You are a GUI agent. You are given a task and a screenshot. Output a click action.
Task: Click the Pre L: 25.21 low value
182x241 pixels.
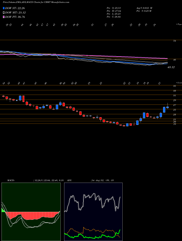click(114, 14)
